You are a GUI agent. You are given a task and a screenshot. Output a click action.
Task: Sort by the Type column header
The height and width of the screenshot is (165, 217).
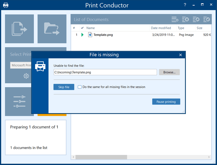[x=186, y=28]
